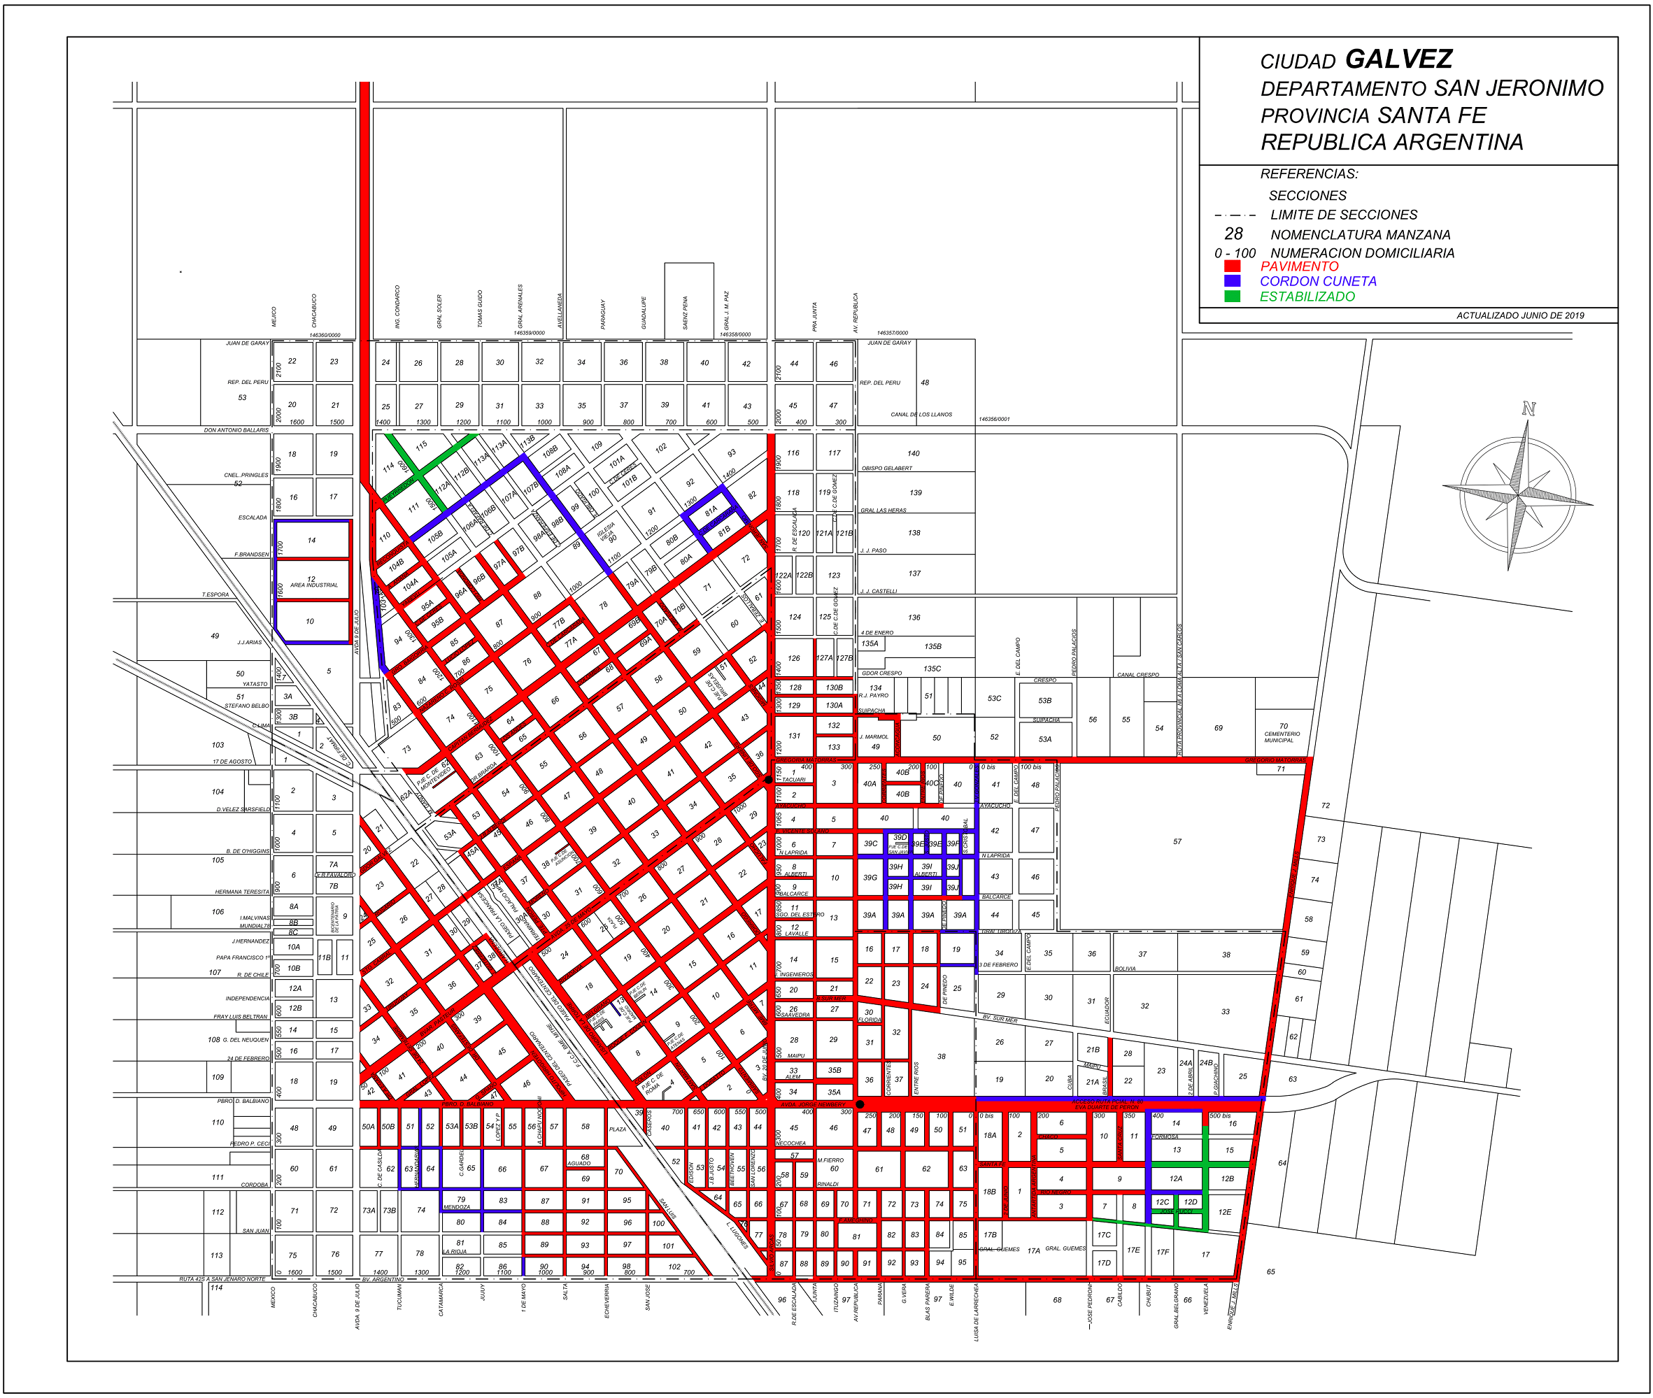Click the BV. ARGENTINO street label
The width and height of the screenshot is (1653, 1398).
[x=383, y=1279]
